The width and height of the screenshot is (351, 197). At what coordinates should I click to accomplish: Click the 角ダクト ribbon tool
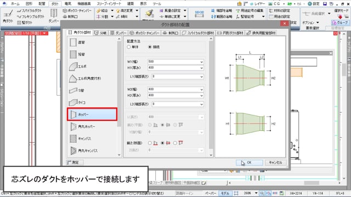8,16
